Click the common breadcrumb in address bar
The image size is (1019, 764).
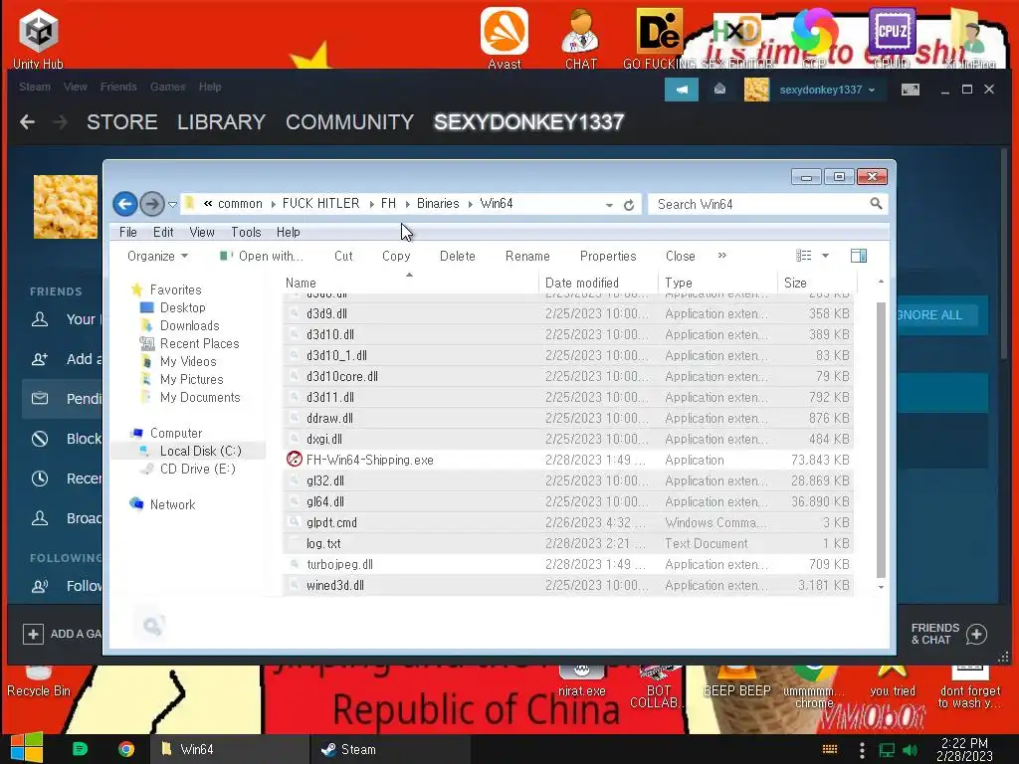240,203
